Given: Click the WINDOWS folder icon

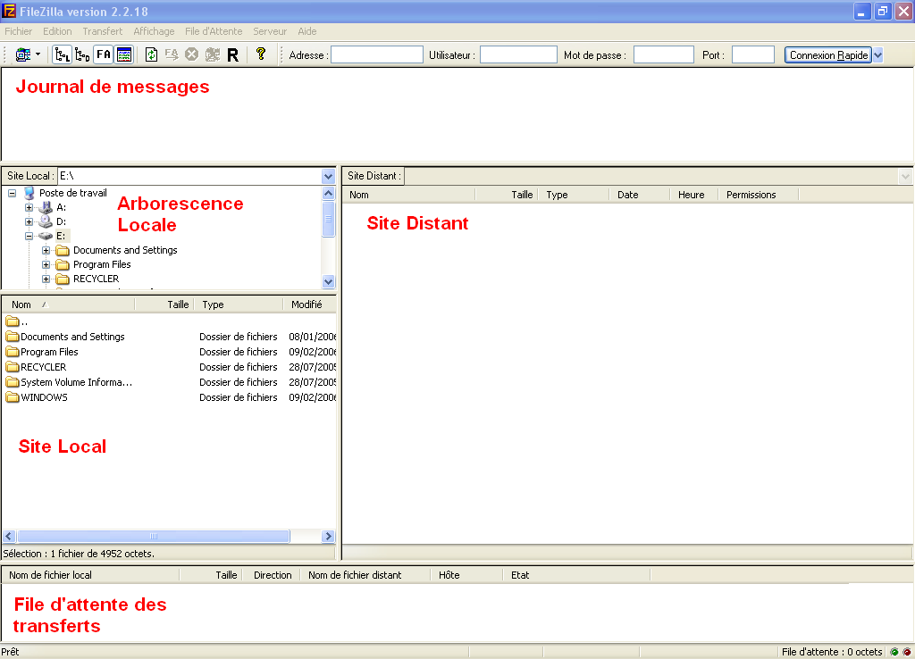Looking at the screenshot, I should coord(12,397).
